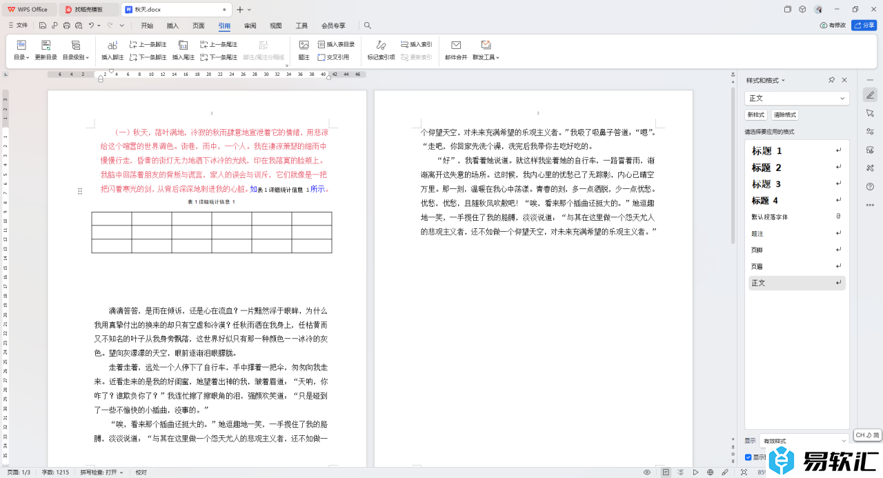This screenshot has width=883, height=478.
Task: Toggle the Show preview checkbox in styles panel
Action: (x=748, y=457)
